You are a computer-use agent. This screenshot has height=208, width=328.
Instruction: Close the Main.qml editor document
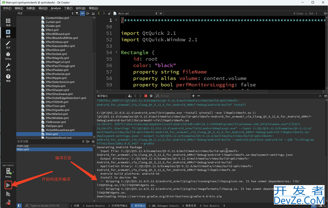pyautogui.click(x=161, y=14)
